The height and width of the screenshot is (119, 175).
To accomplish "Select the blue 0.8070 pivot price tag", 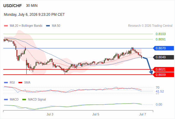I will coord(163,48).
